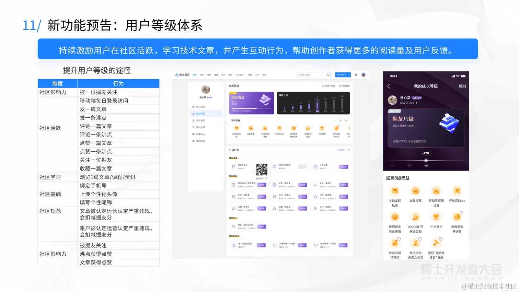
Task: Tap the mobile profile avatar of 卷心菜
Action: pos(392,100)
